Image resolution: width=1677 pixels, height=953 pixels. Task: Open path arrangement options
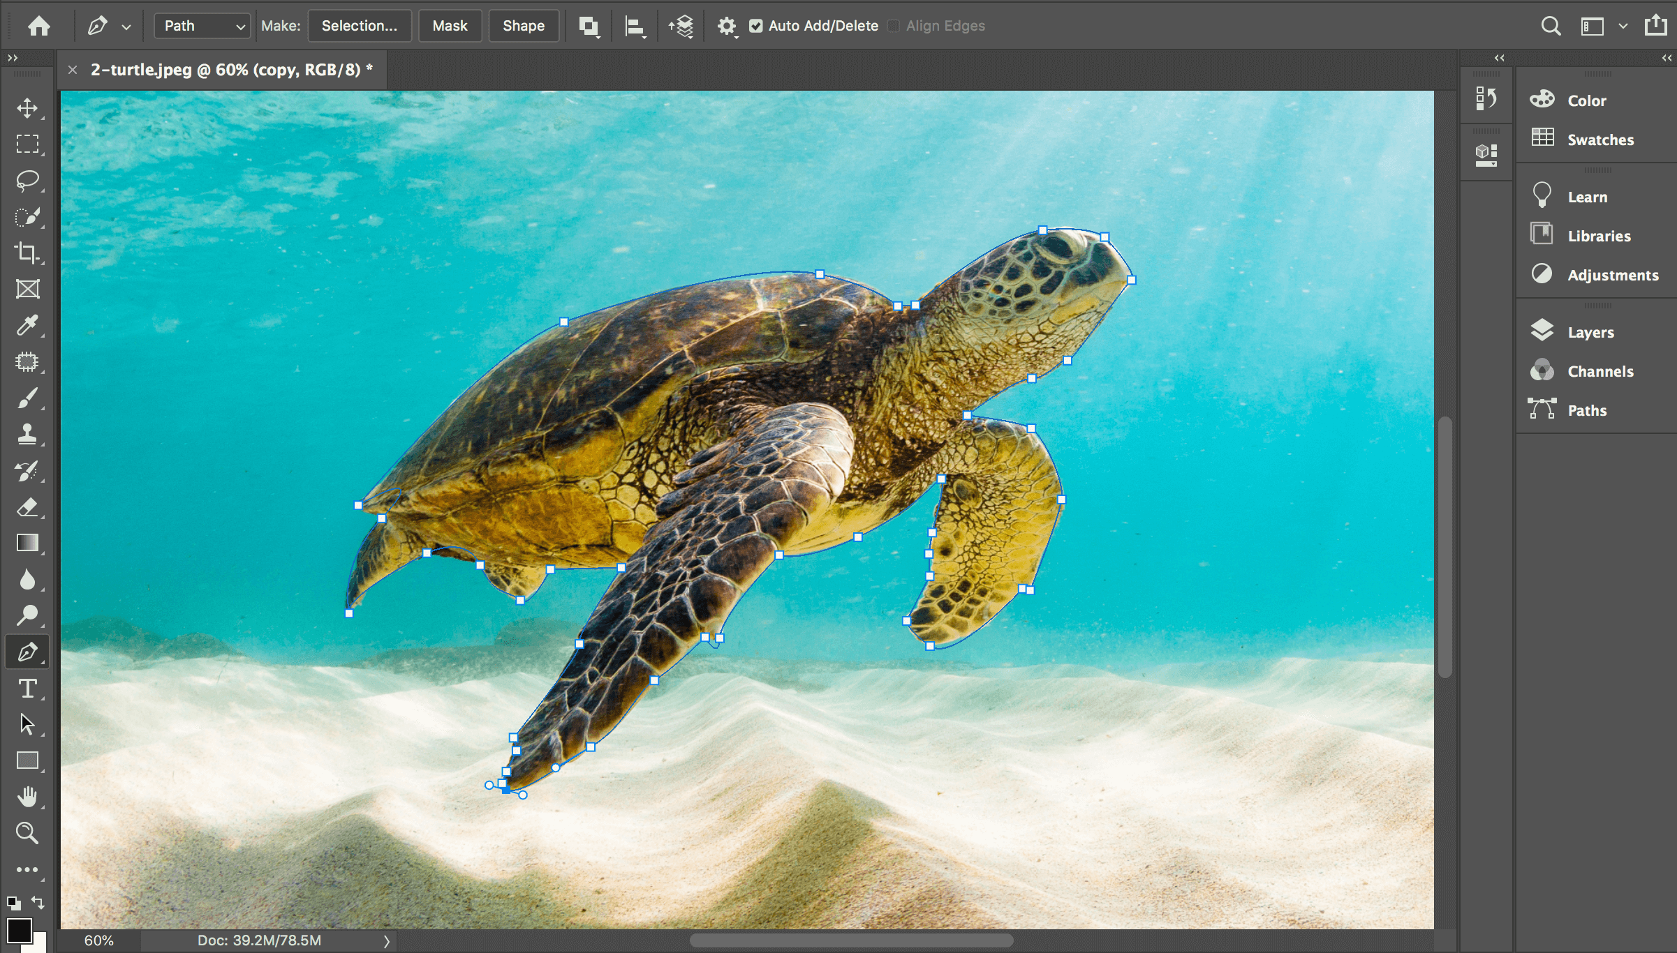click(x=681, y=27)
